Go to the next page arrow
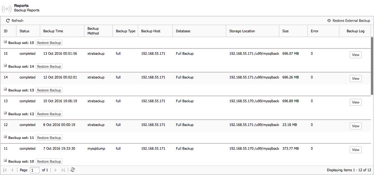This screenshot has height=176, width=375. [56, 170]
